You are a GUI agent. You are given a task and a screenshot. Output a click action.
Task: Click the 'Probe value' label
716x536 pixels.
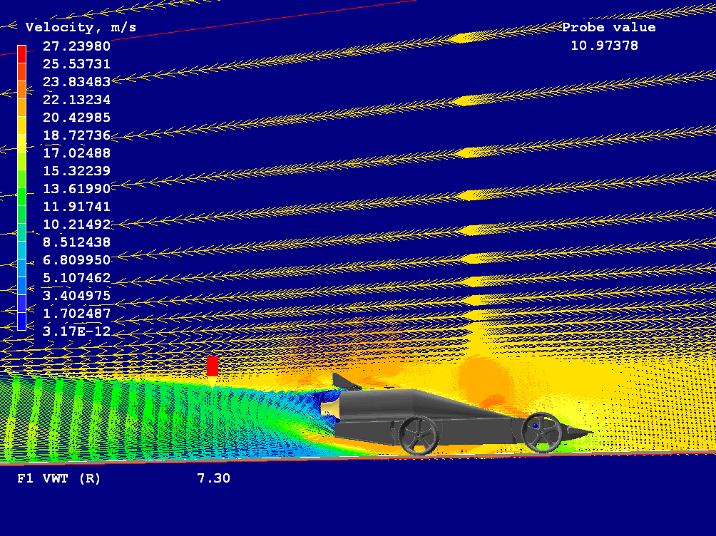tap(608, 28)
